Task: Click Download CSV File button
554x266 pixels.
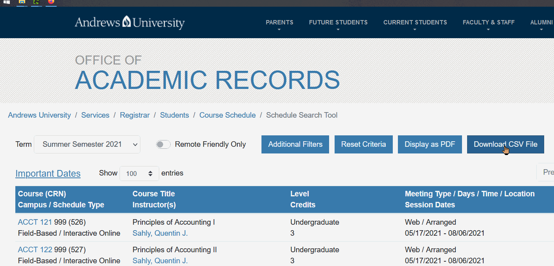Action: point(506,144)
